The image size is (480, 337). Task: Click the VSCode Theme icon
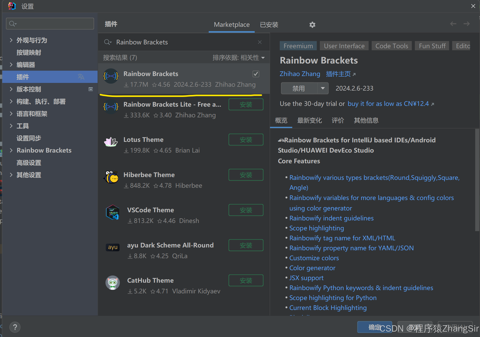[x=113, y=212]
